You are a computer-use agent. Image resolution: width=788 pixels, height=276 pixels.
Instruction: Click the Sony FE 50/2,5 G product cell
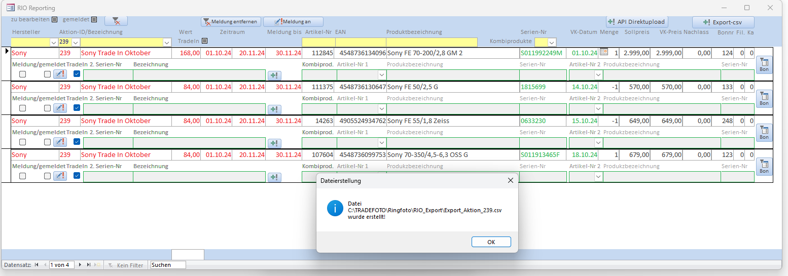(453, 87)
